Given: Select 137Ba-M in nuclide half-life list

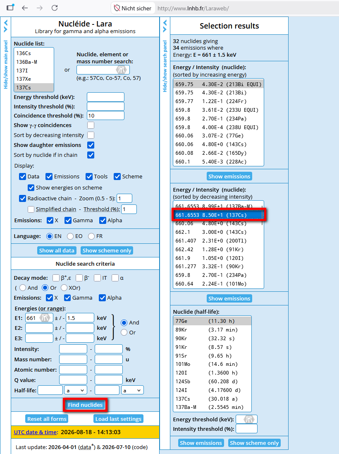Looking at the screenshot, I should pyautogui.click(x=212, y=407).
